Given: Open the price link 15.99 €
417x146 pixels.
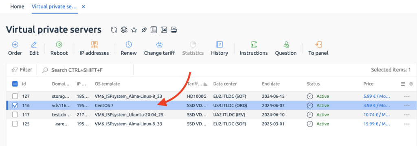Looking at the screenshot, I should (x=376, y=124).
